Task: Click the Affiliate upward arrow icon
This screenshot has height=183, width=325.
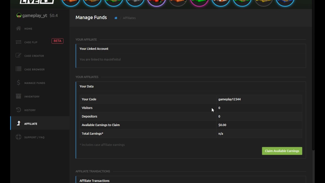Action: pyautogui.click(x=19, y=124)
